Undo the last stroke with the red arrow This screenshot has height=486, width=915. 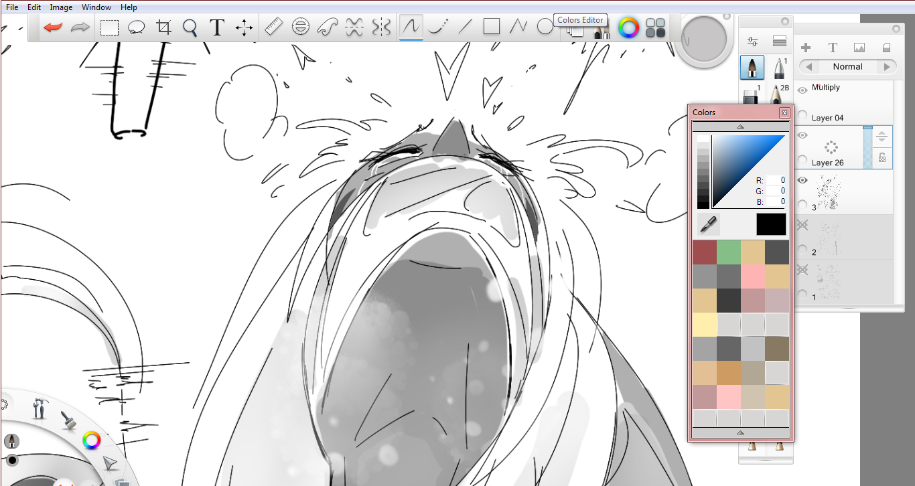[x=53, y=27]
